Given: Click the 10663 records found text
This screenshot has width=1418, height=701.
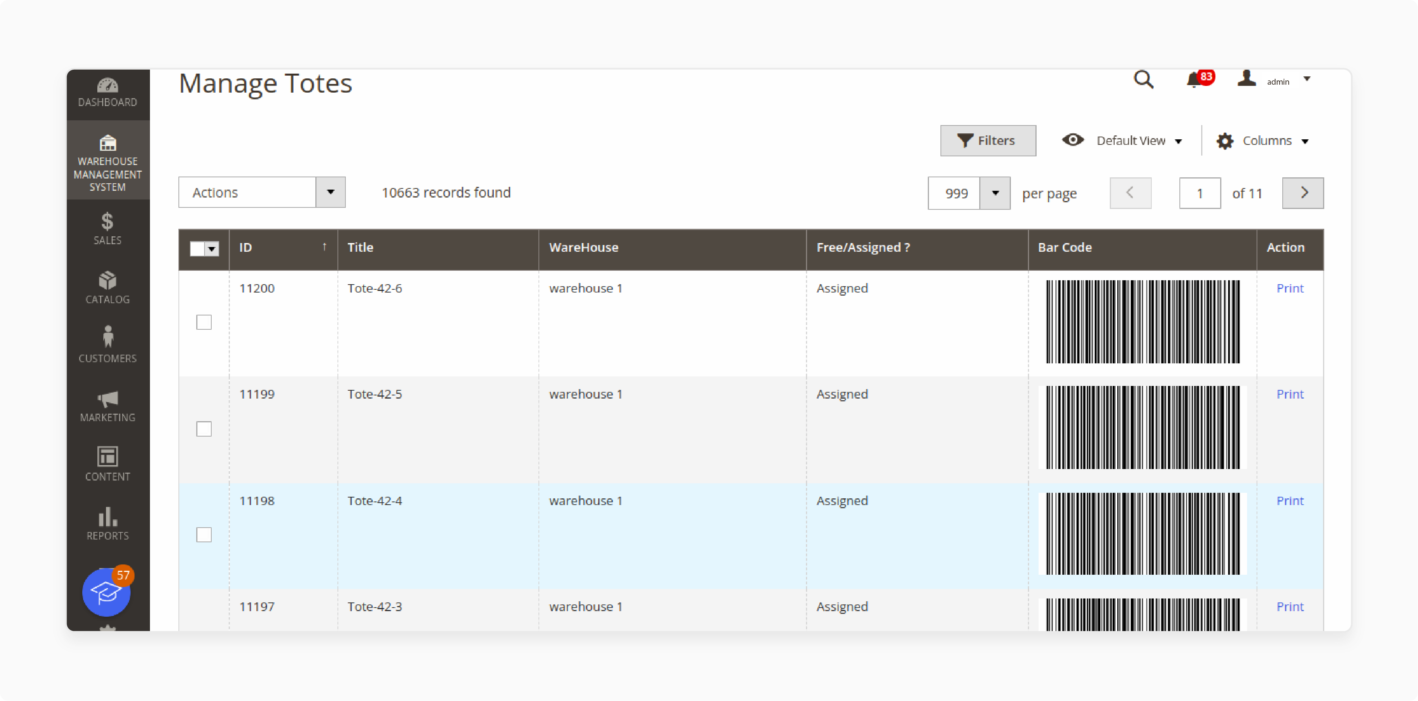Looking at the screenshot, I should 446,192.
